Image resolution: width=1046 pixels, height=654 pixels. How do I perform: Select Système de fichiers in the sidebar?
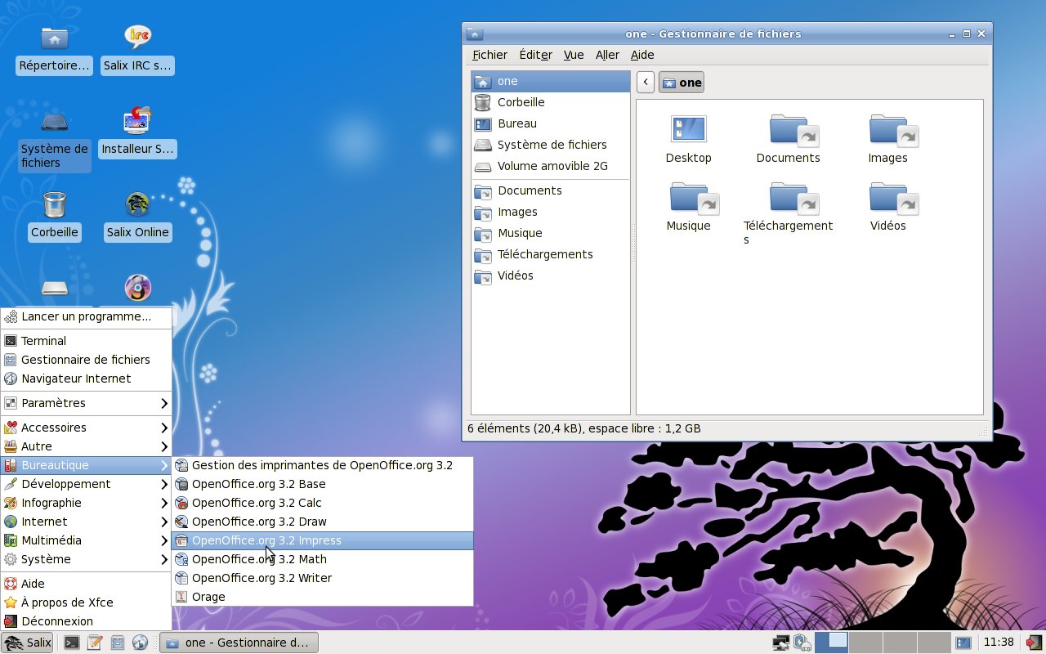click(x=551, y=145)
